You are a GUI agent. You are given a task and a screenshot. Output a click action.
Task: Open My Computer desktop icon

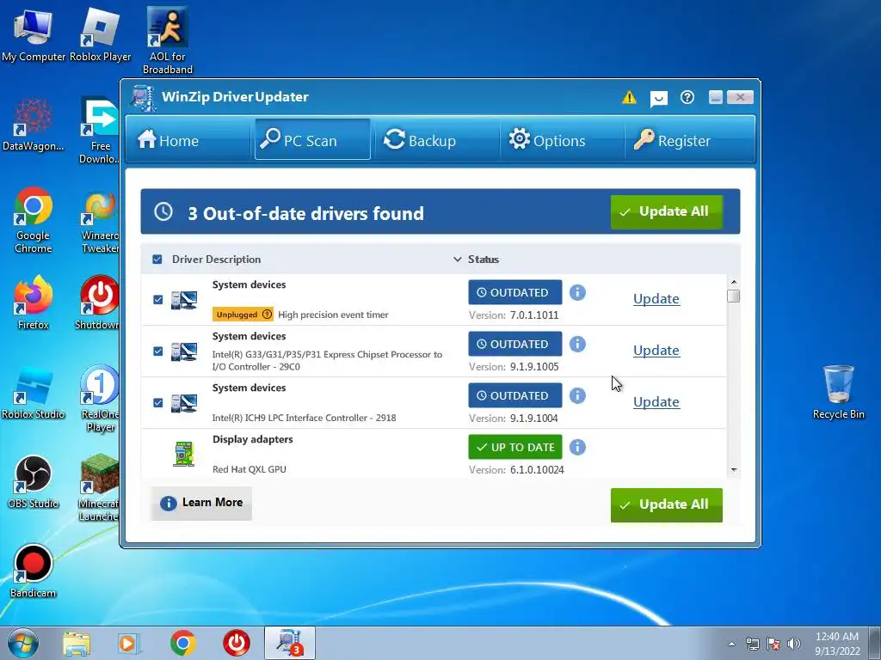pyautogui.click(x=34, y=34)
